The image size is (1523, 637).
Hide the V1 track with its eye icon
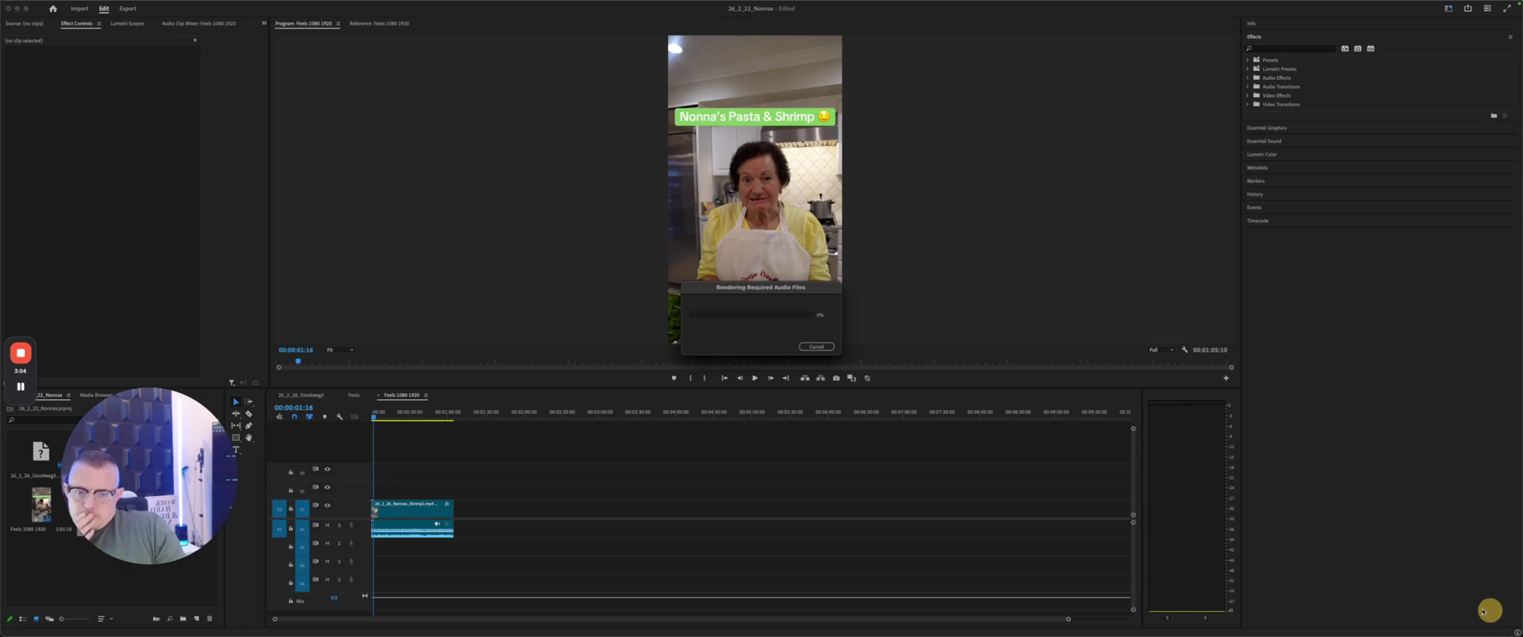tap(327, 505)
